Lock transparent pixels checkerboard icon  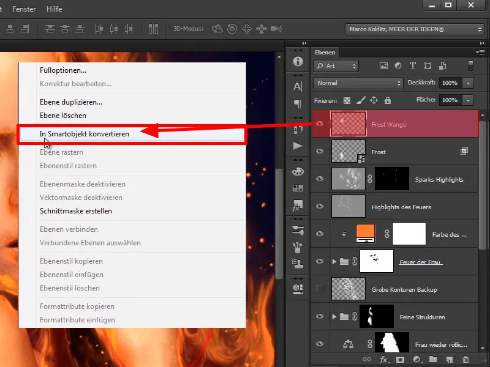tap(347, 100)
